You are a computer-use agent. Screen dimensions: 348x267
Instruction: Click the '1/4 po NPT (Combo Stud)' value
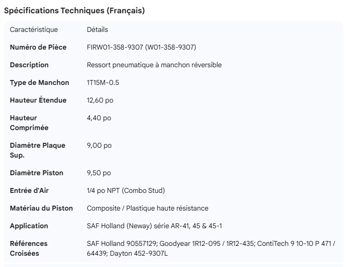(126, 190)
